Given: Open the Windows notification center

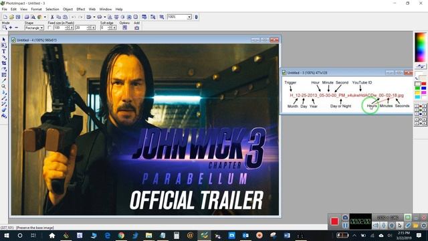Looking at the screenshot, I should pyautogui.click(x=419, y=235).
